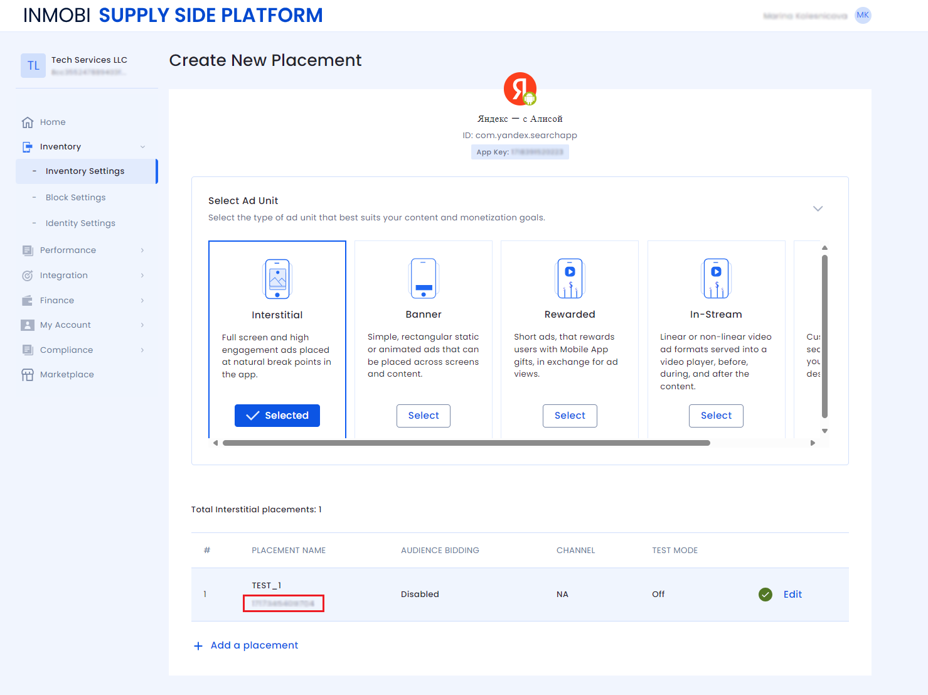Click Add a placement link

click(x=254, y=645)
